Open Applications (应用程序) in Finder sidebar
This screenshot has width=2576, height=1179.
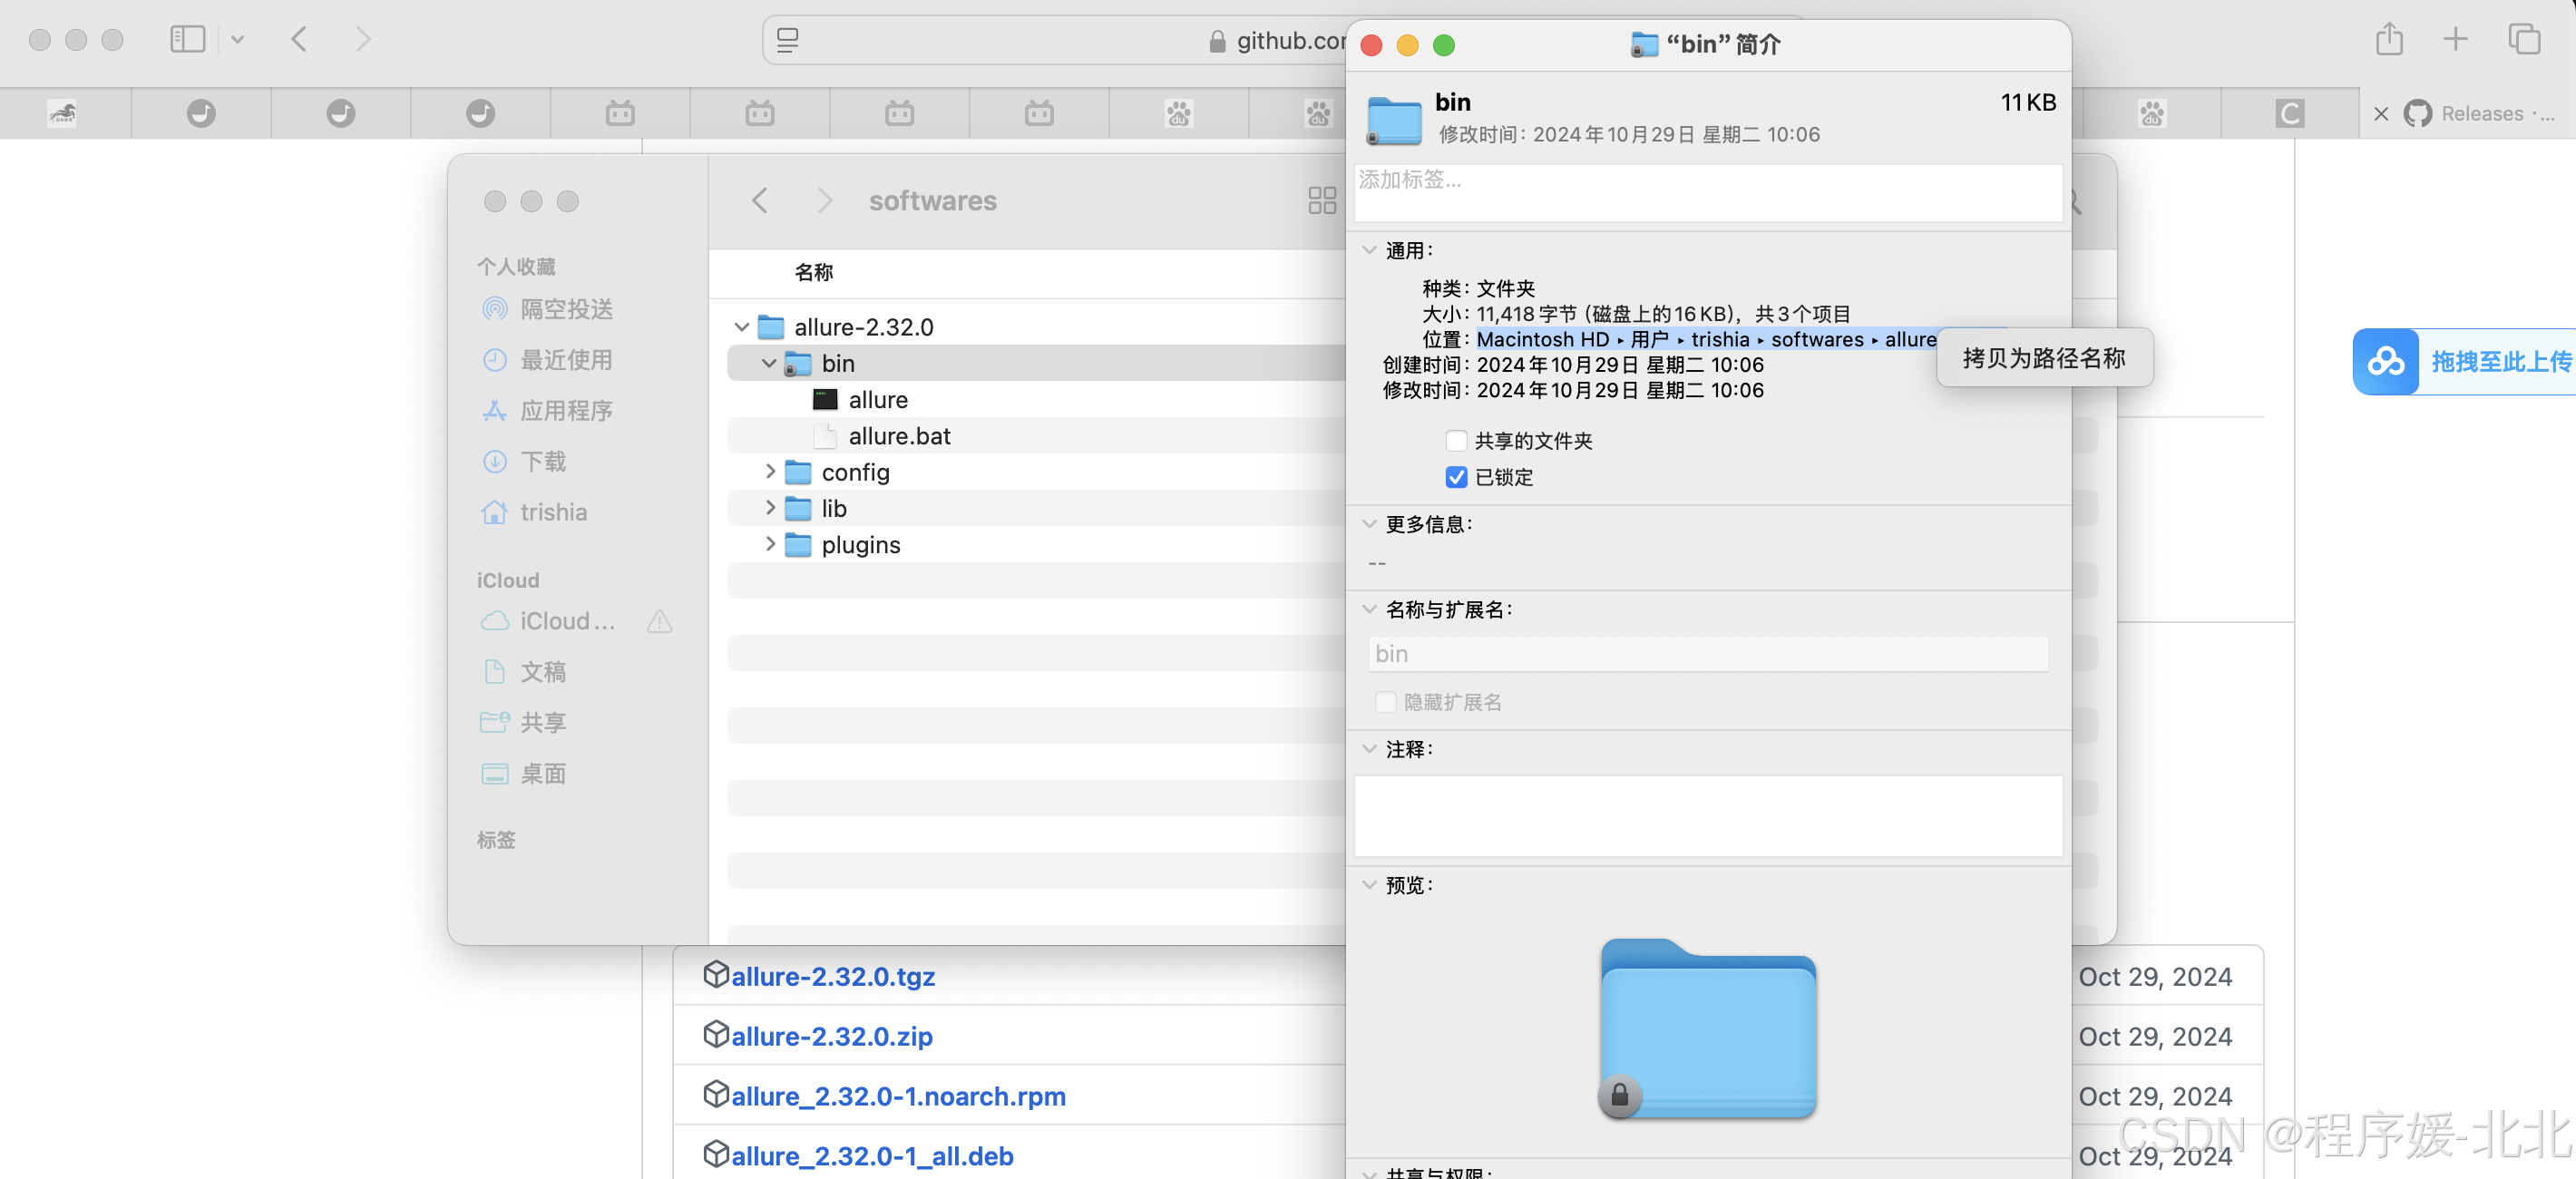(549, 411)
